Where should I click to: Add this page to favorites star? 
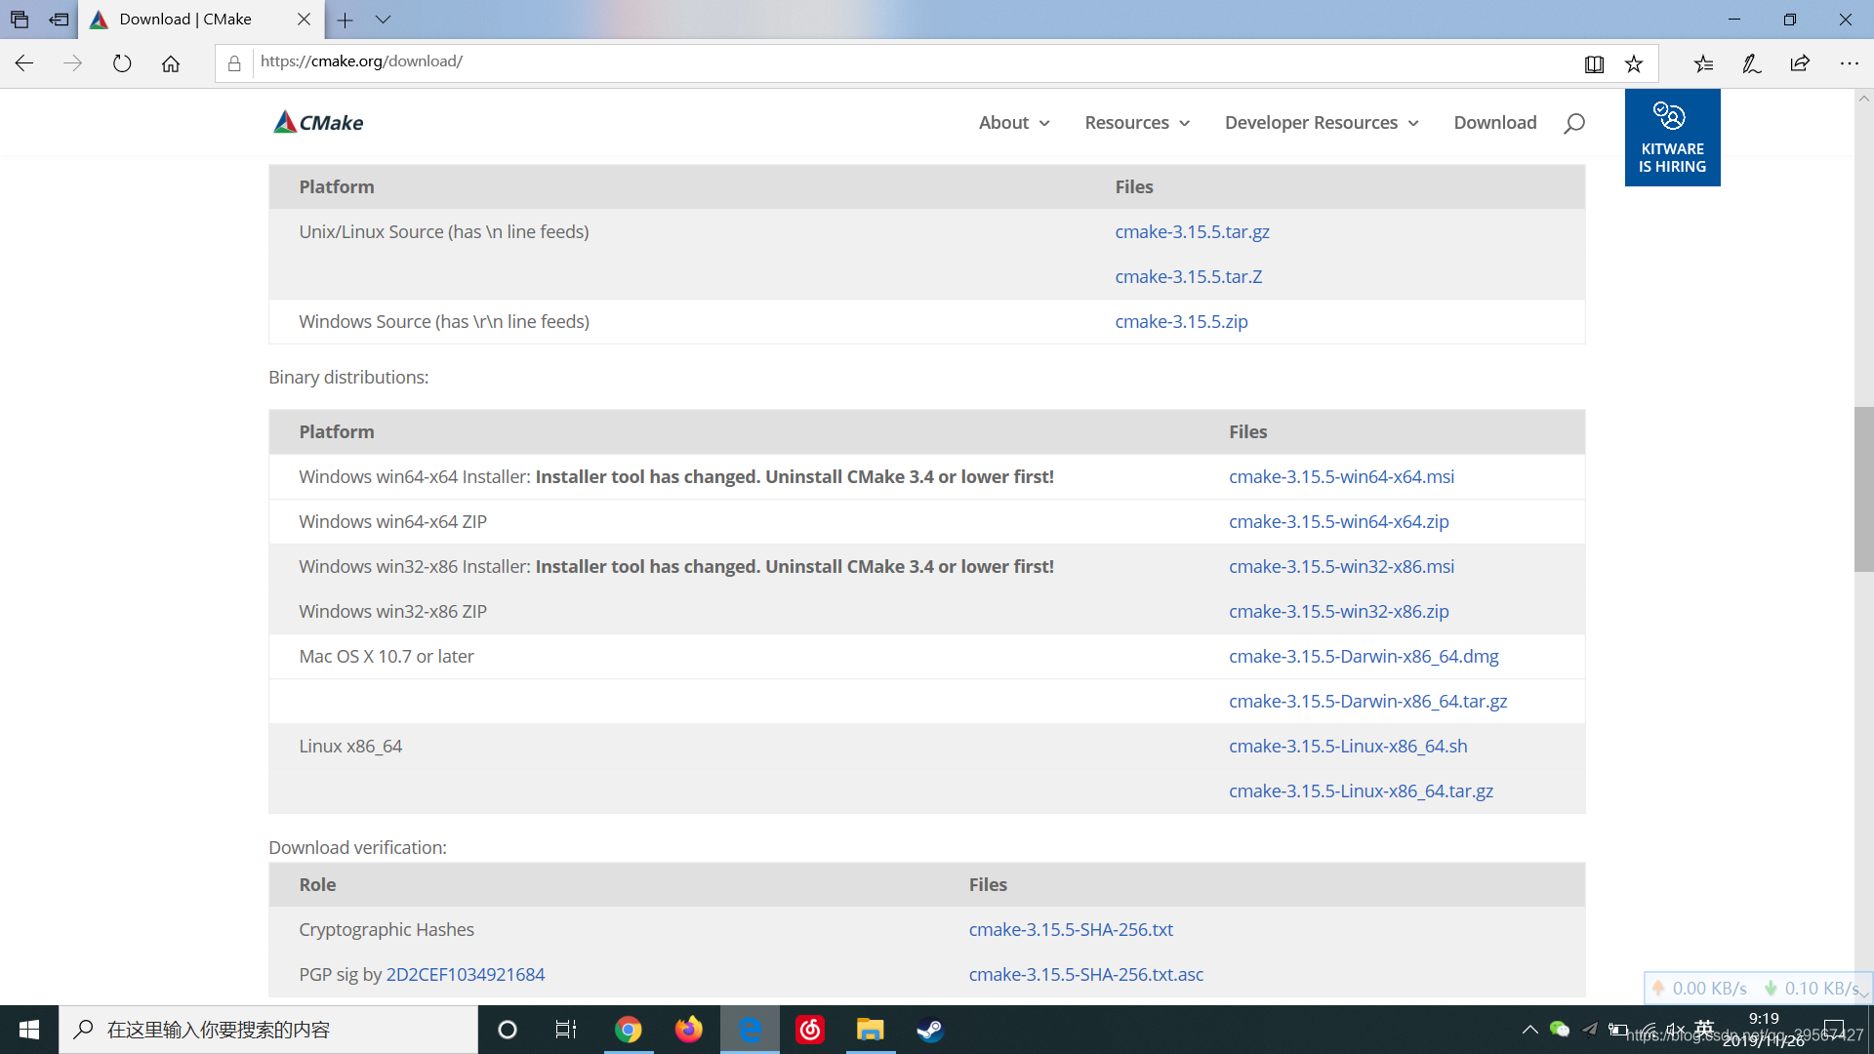(x=1633, y=62)
